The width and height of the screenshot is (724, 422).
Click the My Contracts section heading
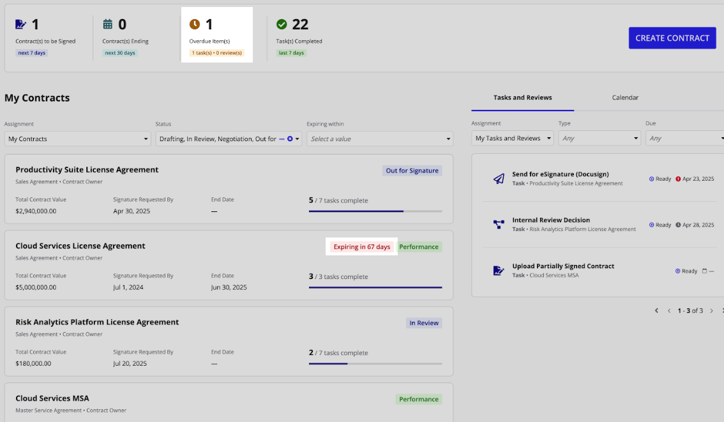coord(37,98)
